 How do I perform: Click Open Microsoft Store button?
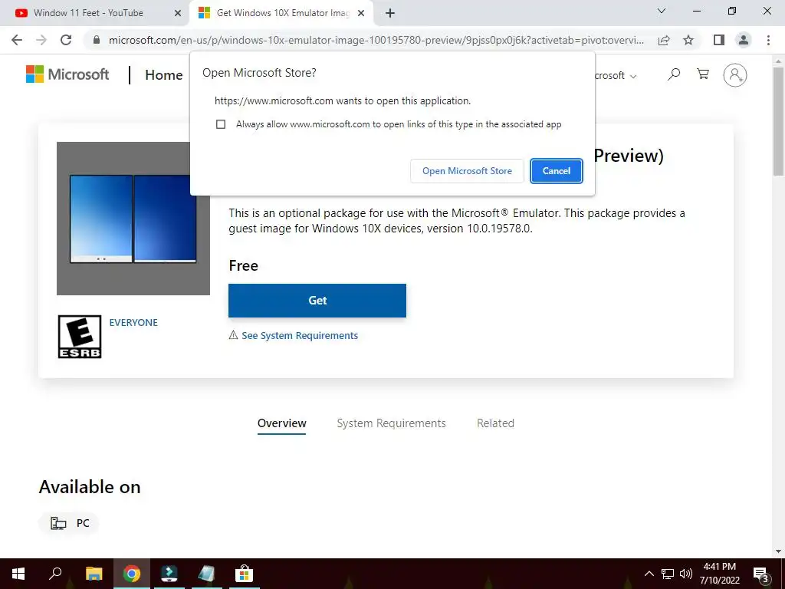467,171
